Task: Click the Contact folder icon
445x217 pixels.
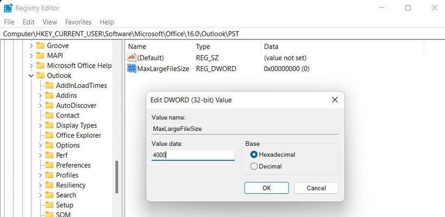Action: (x=49, y=116)
